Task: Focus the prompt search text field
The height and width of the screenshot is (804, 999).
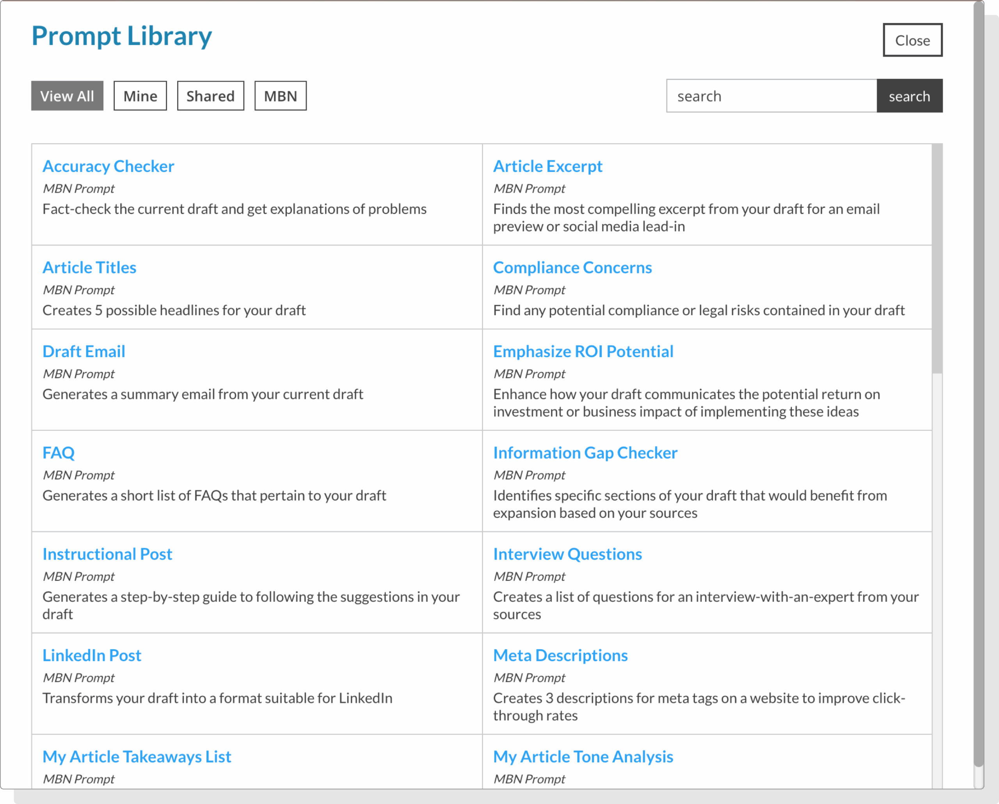Action: 771,96
